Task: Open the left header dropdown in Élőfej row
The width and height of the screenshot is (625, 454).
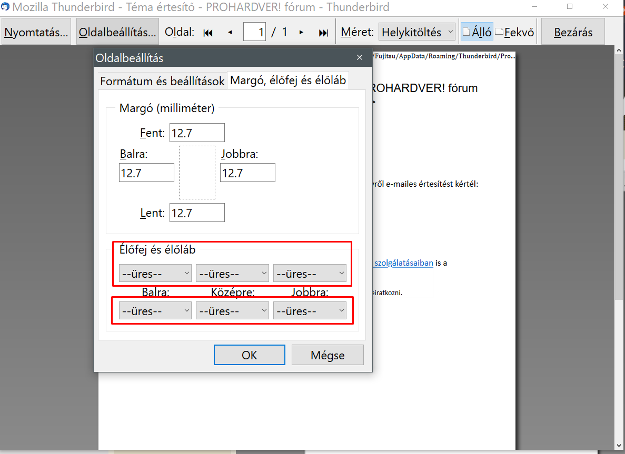Action: click(155, 274)
